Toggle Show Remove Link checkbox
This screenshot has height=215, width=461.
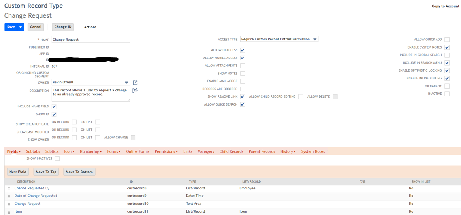(x=243, y=97)
